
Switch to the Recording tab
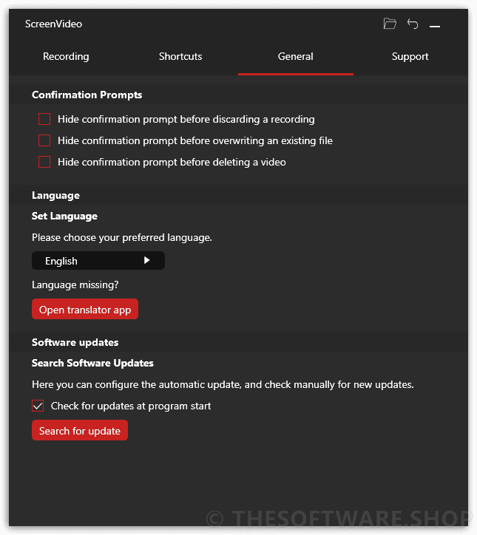click(x=66, y=56)
